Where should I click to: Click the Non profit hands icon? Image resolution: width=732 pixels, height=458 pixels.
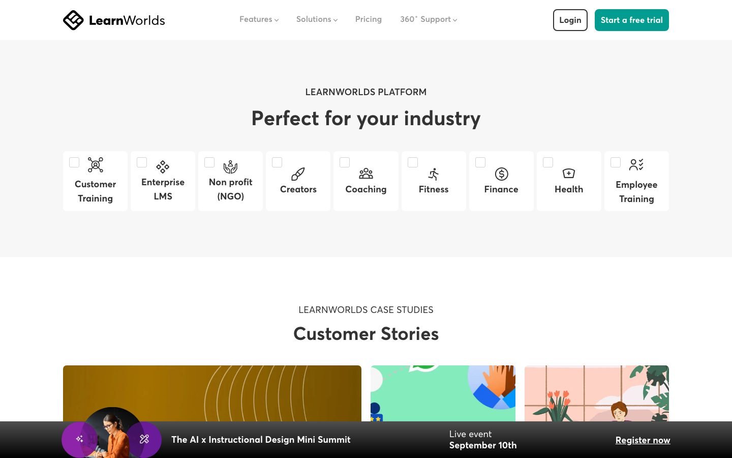click(231, 166)
